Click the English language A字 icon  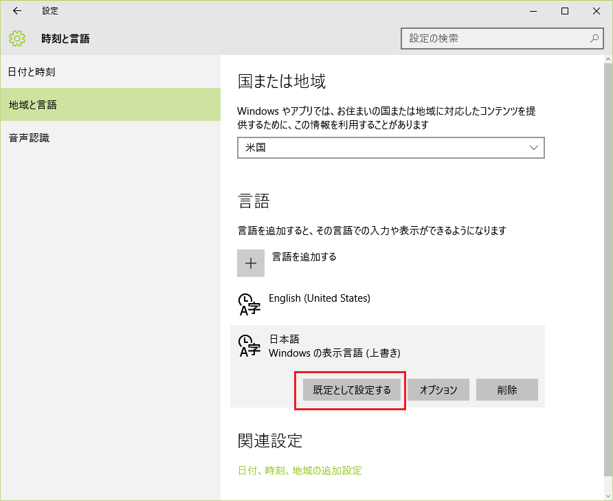point(249,304)
